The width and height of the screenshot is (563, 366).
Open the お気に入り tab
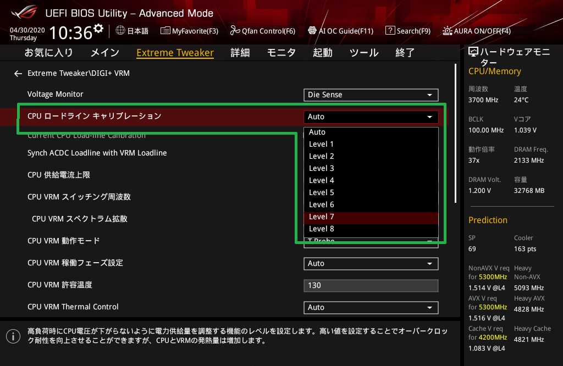(x=49, y=53)
